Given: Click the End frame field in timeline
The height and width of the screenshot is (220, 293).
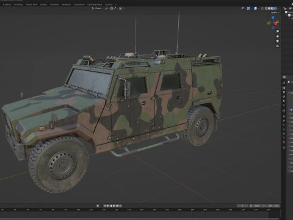Looking at the screenshot, I should click(x=273, y=206).
